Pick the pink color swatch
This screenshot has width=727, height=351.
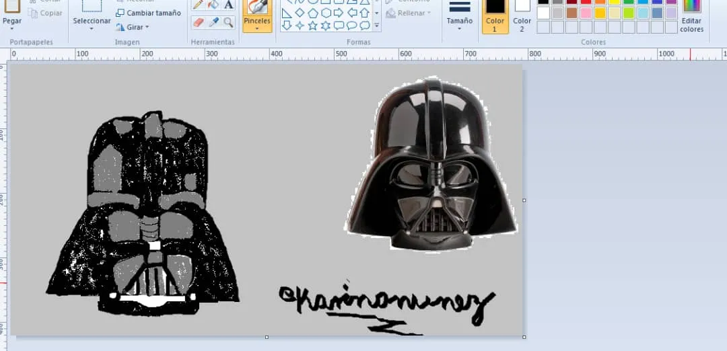pos(586,13)
